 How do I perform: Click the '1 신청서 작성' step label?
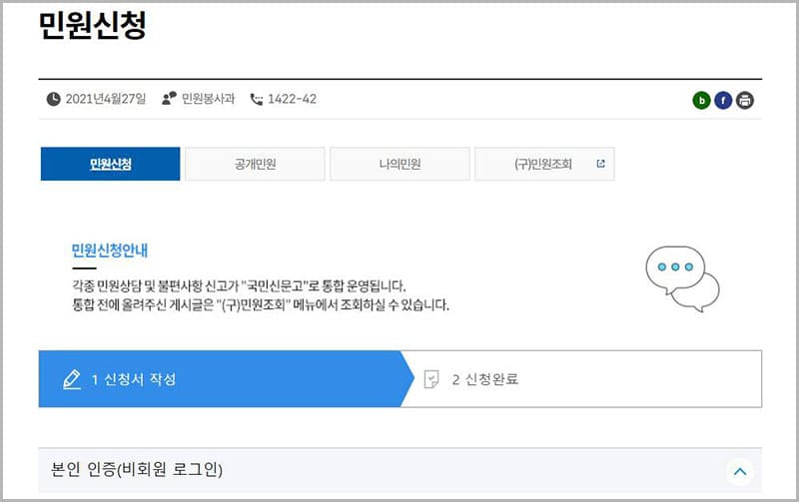[134, 379]
